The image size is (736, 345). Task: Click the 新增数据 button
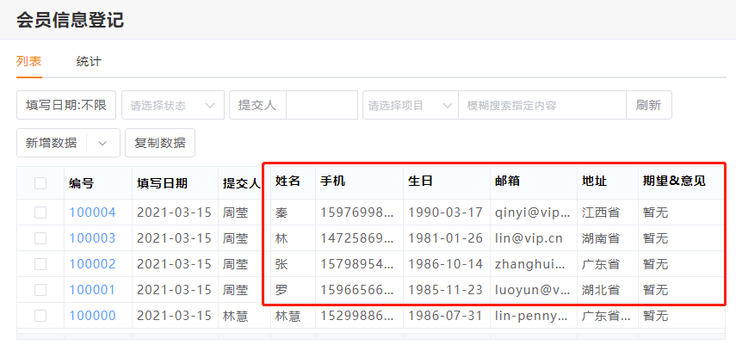[x=52, y=143]
